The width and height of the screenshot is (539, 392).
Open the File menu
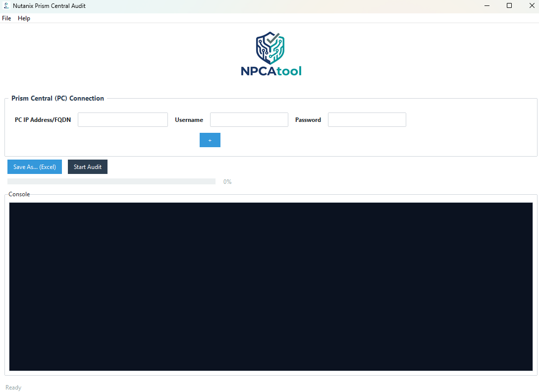coord(6,18)
